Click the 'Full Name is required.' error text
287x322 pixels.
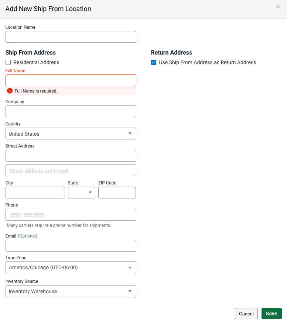36,91
